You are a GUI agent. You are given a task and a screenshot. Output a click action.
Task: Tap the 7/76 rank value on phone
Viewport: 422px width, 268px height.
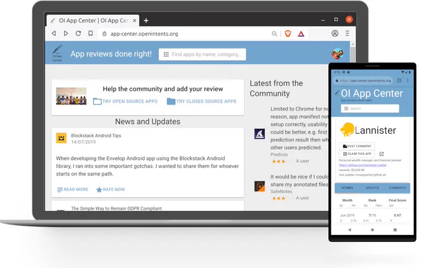click(x=372, y=215)
